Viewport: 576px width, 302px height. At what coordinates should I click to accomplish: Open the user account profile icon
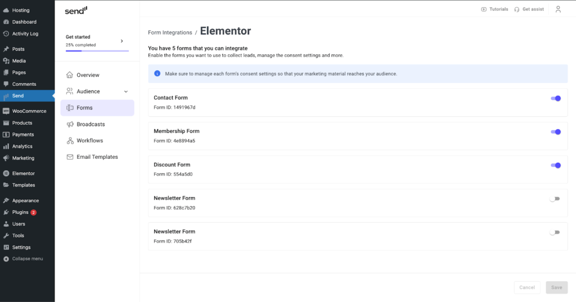click(558, 9)
